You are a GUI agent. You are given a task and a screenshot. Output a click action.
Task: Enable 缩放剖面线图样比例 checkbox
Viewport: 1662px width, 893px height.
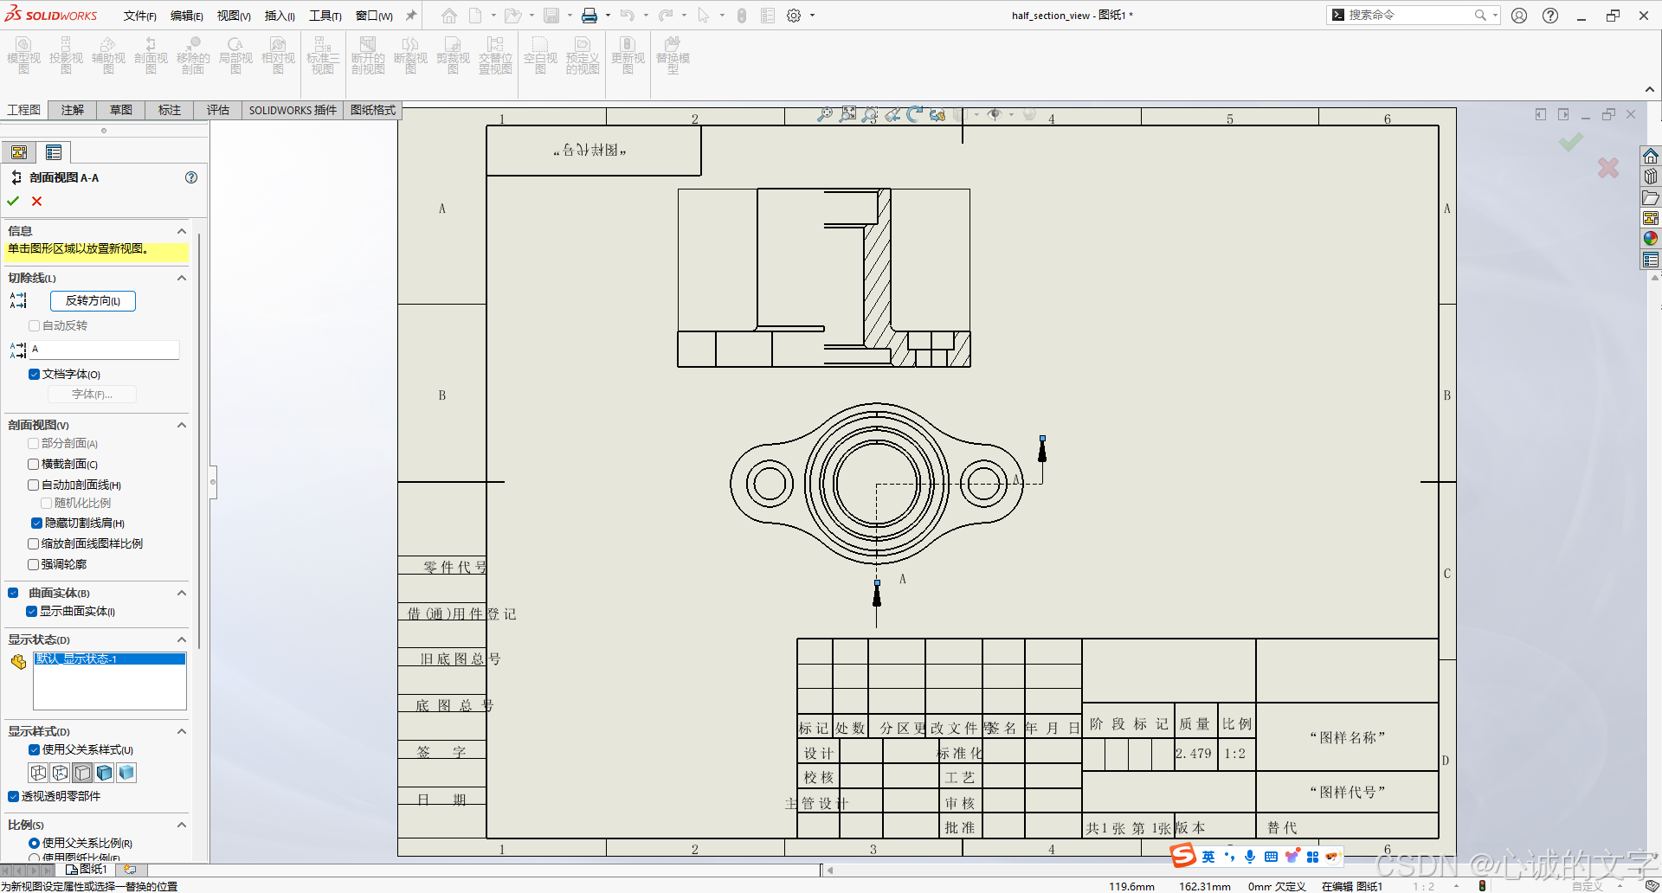coord(34,544)
